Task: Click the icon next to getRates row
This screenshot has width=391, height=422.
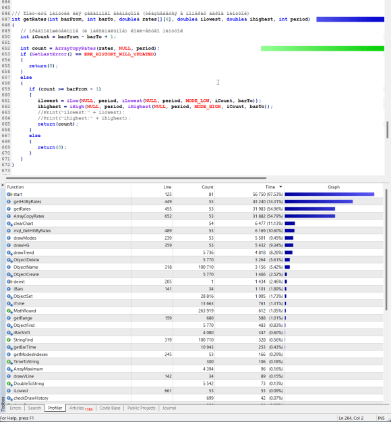Action: click(x=9, y=209)
